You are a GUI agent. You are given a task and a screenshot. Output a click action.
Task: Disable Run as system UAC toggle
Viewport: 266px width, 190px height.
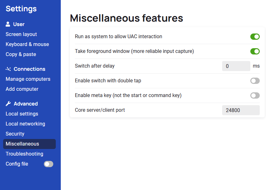[x=255, y=37]
